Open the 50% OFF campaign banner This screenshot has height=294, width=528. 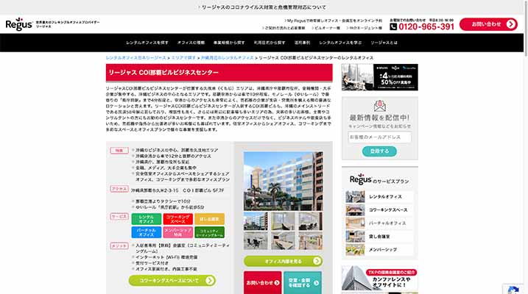[x=379, y=77]
